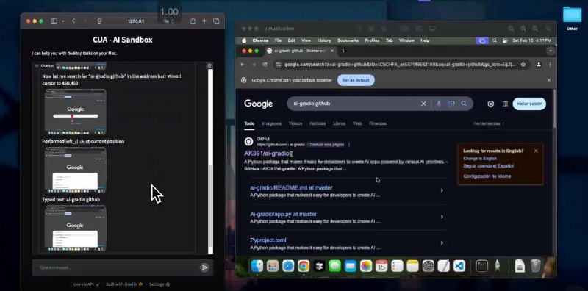Close the English results suggestion box
Screen dimensions: 588x291
click(x=536, y=151)
